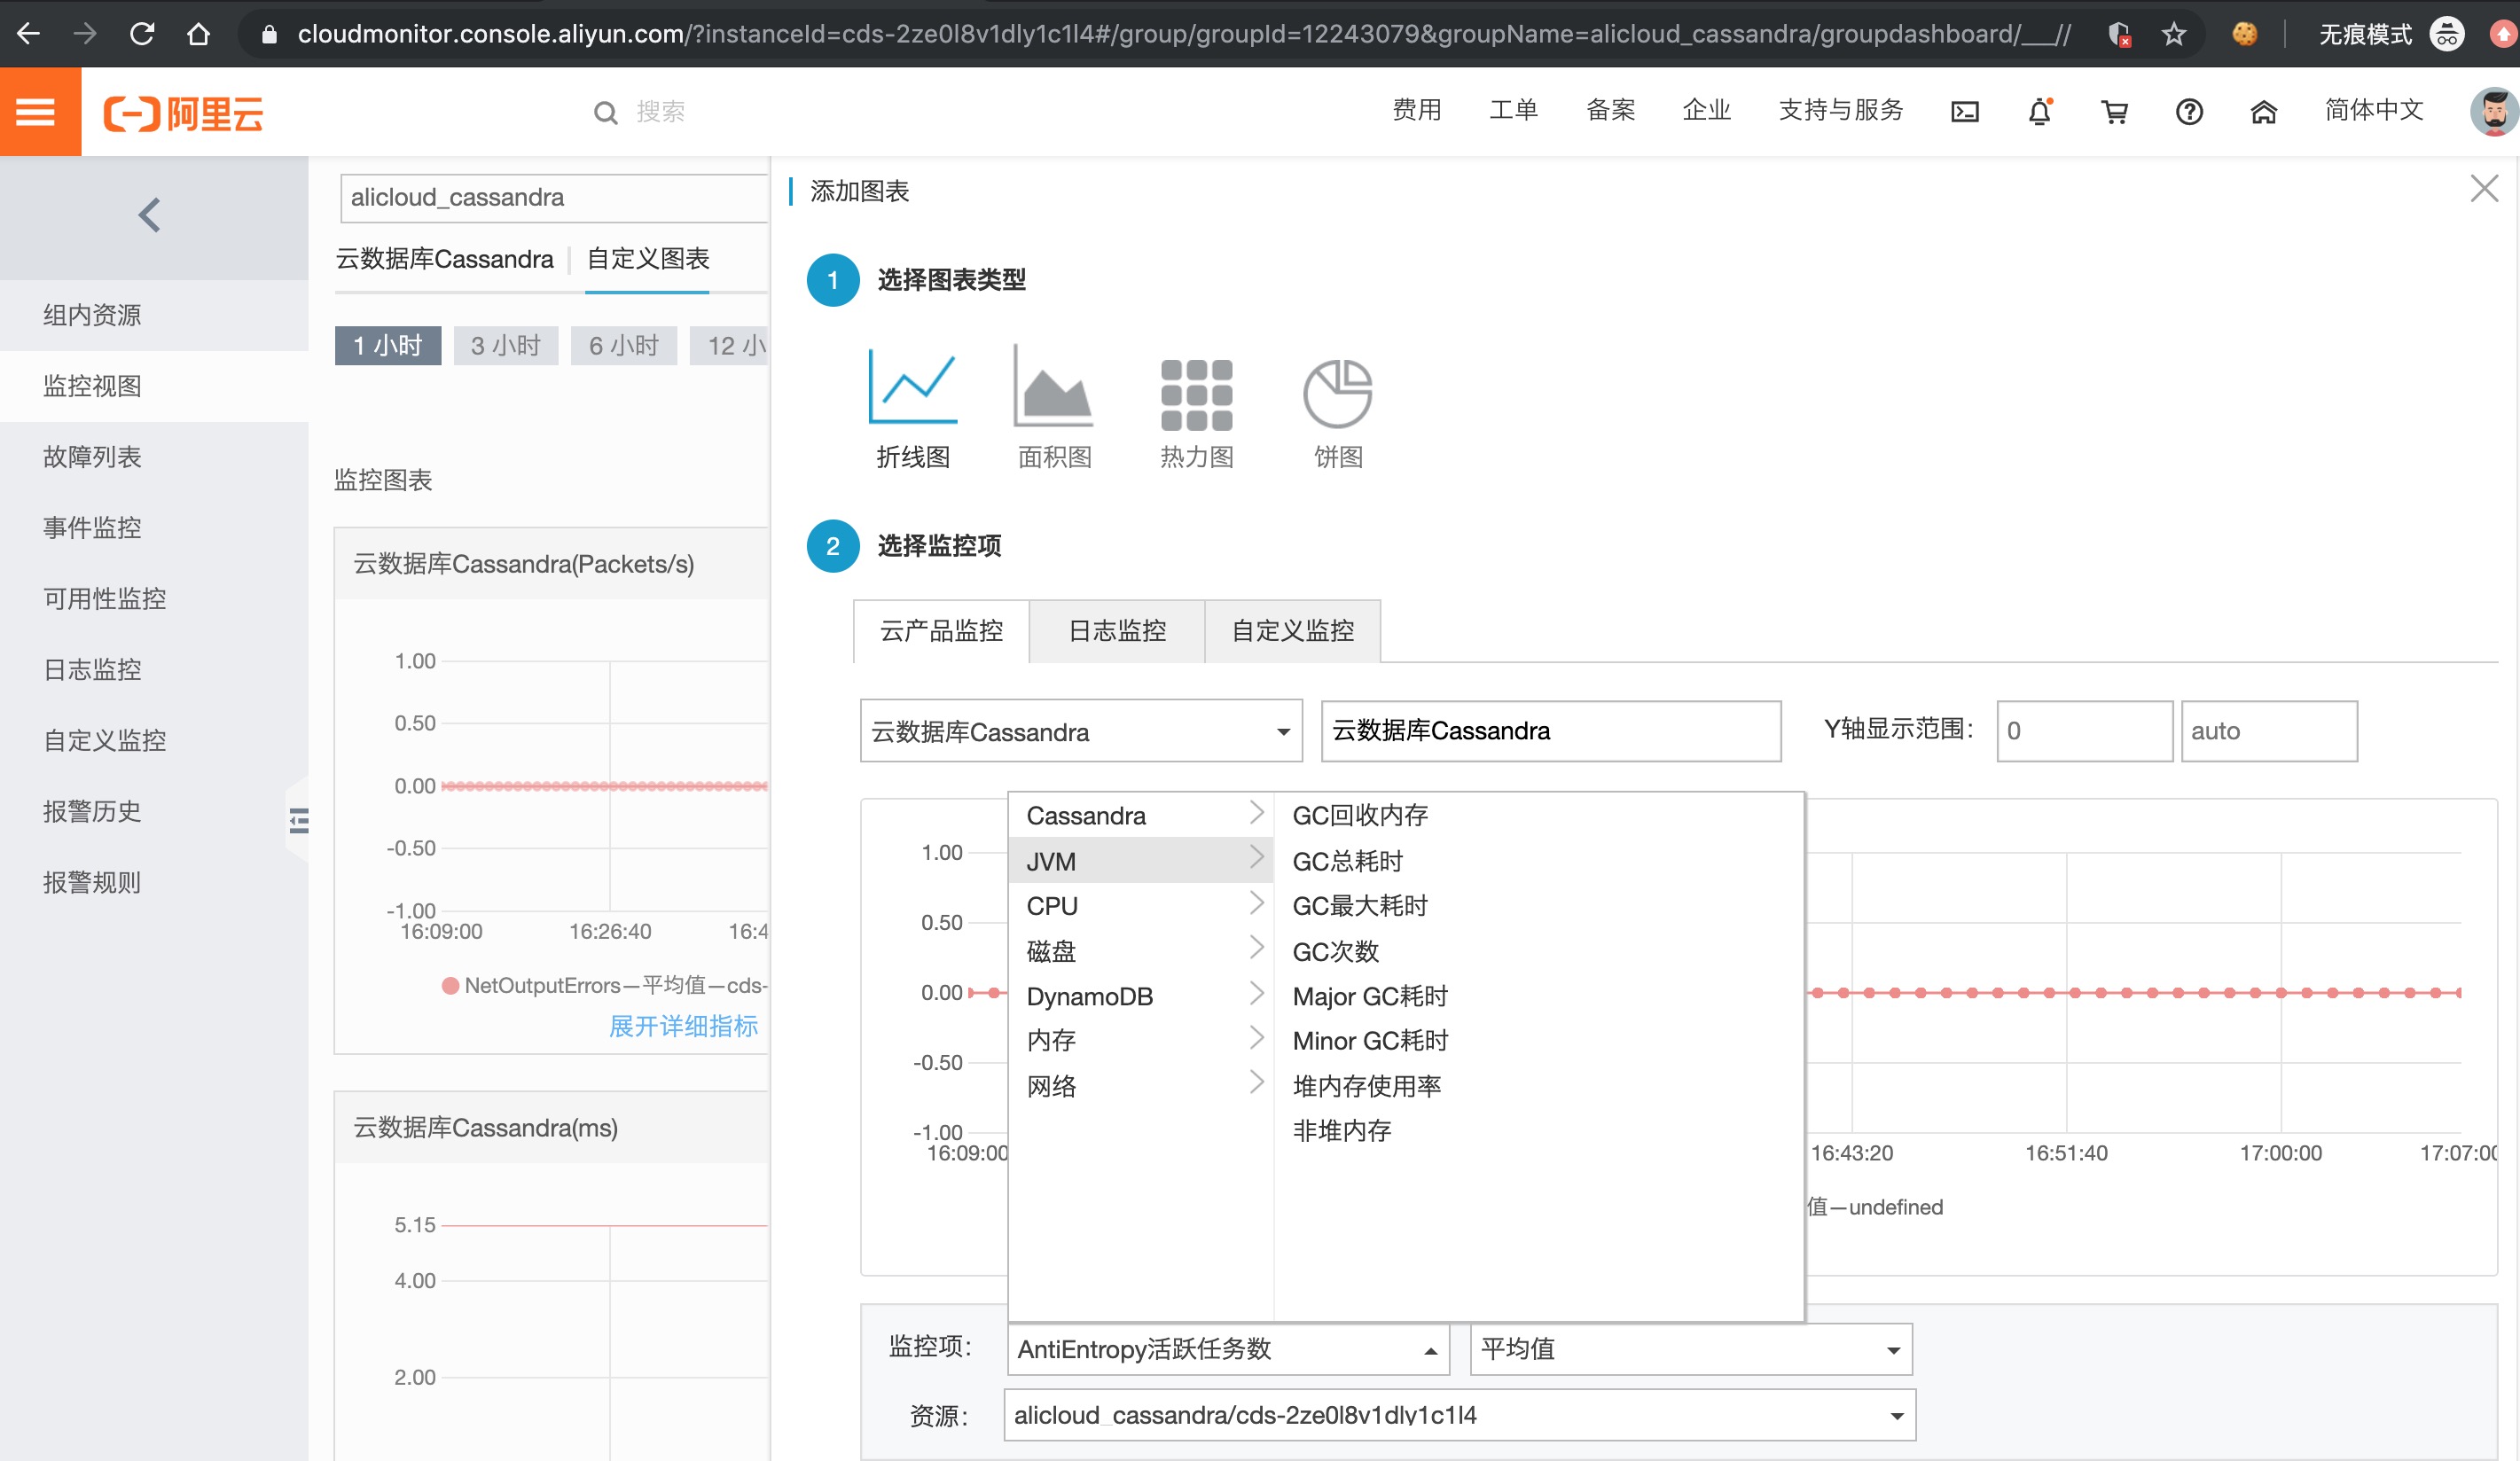Image resolution: width=2520 pixels, height=1461 pixels.
Task: Expand the 内存 metric category
Action: click(1141, 1040)
